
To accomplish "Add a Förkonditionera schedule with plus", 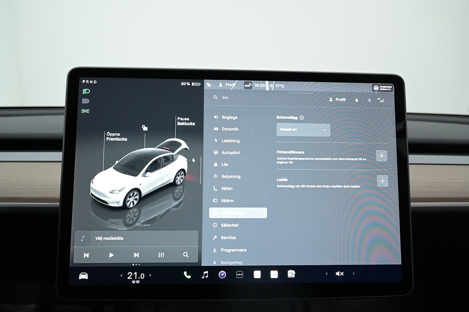I will point(382,156).
